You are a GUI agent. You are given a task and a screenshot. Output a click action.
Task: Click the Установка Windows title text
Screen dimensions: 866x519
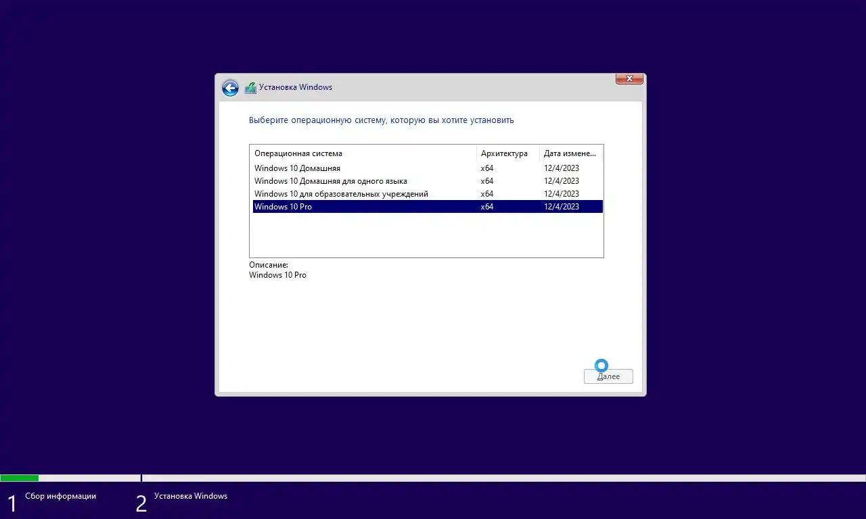(296, 87)
